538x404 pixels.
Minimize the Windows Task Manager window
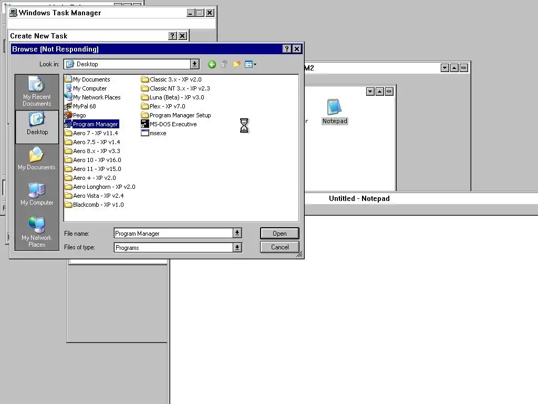[191, 13]
